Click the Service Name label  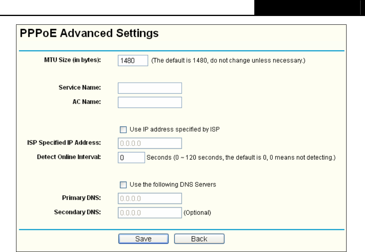tap(80, 88)
